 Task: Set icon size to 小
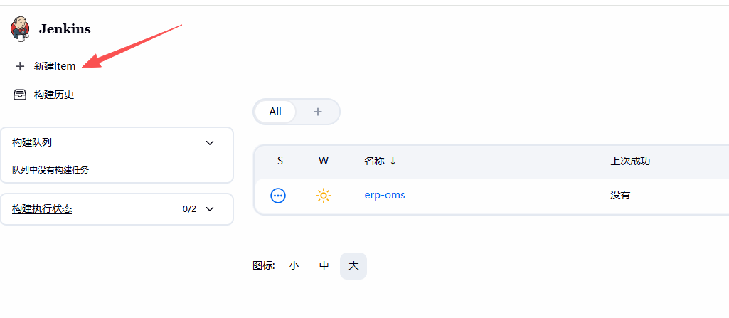294,266
